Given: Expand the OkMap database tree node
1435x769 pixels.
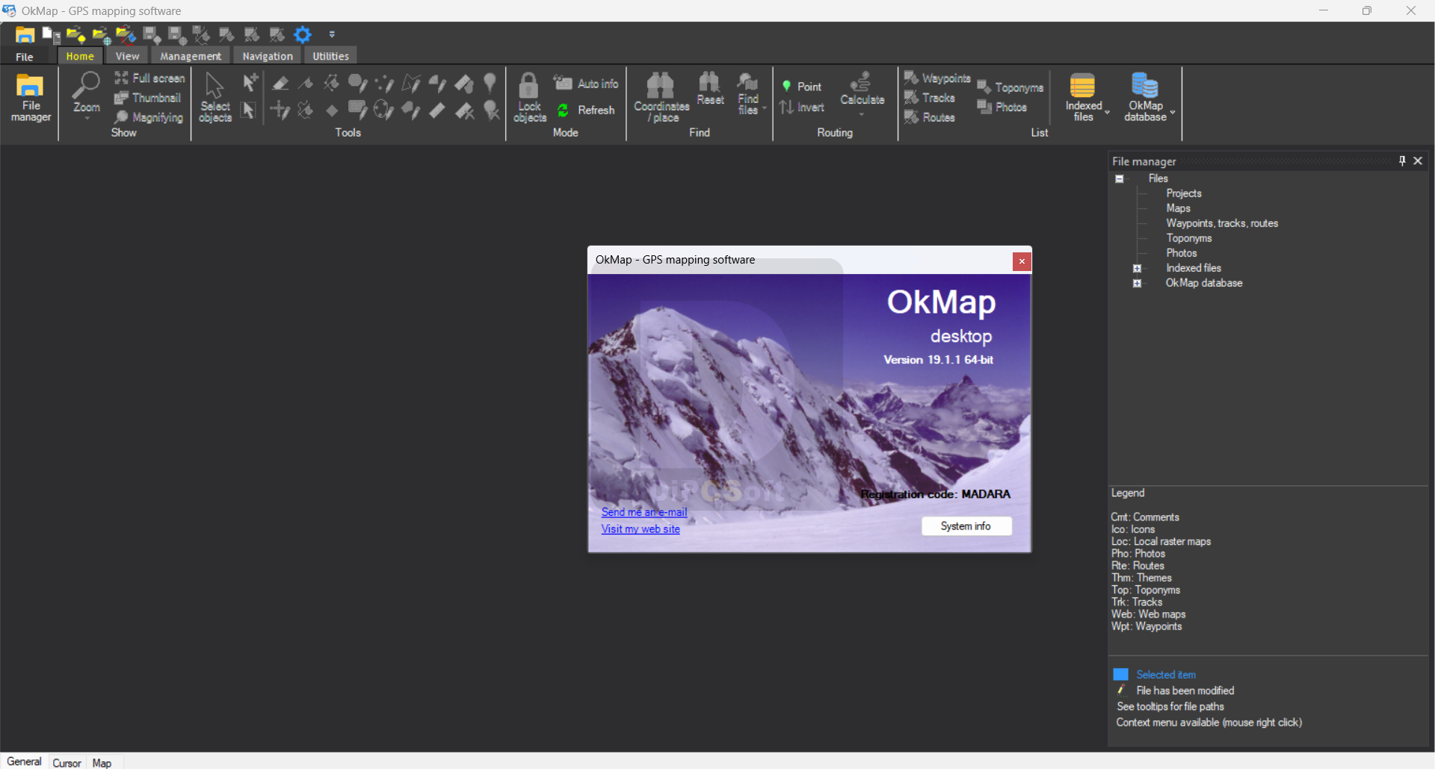Looking at the screenshot, I should (x=1137, y=284).
